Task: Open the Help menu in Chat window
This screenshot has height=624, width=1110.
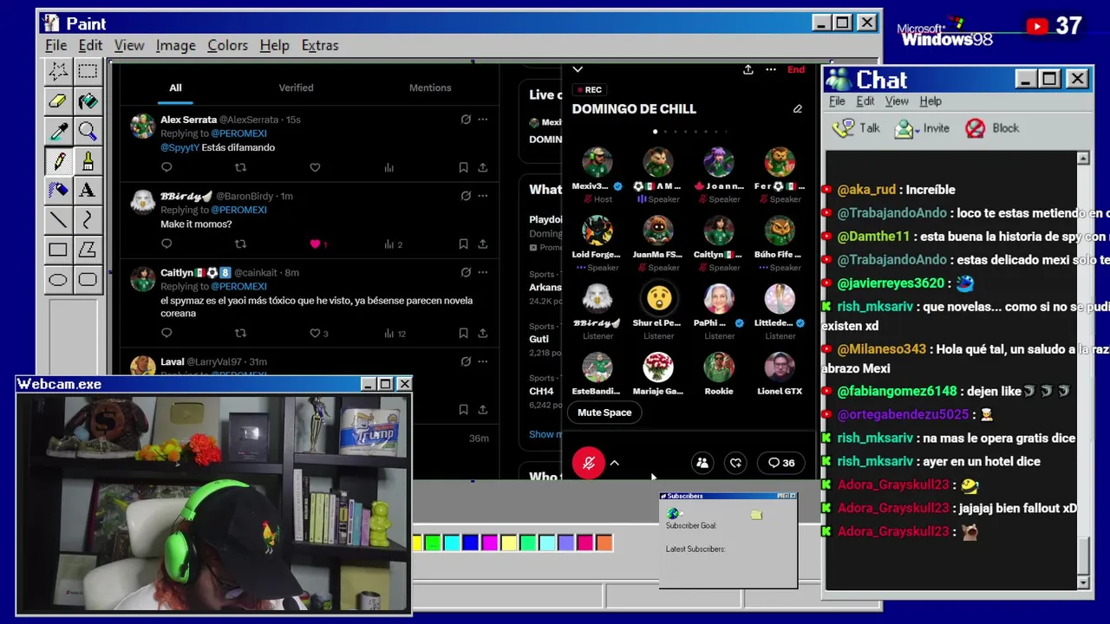Action: 930,101
